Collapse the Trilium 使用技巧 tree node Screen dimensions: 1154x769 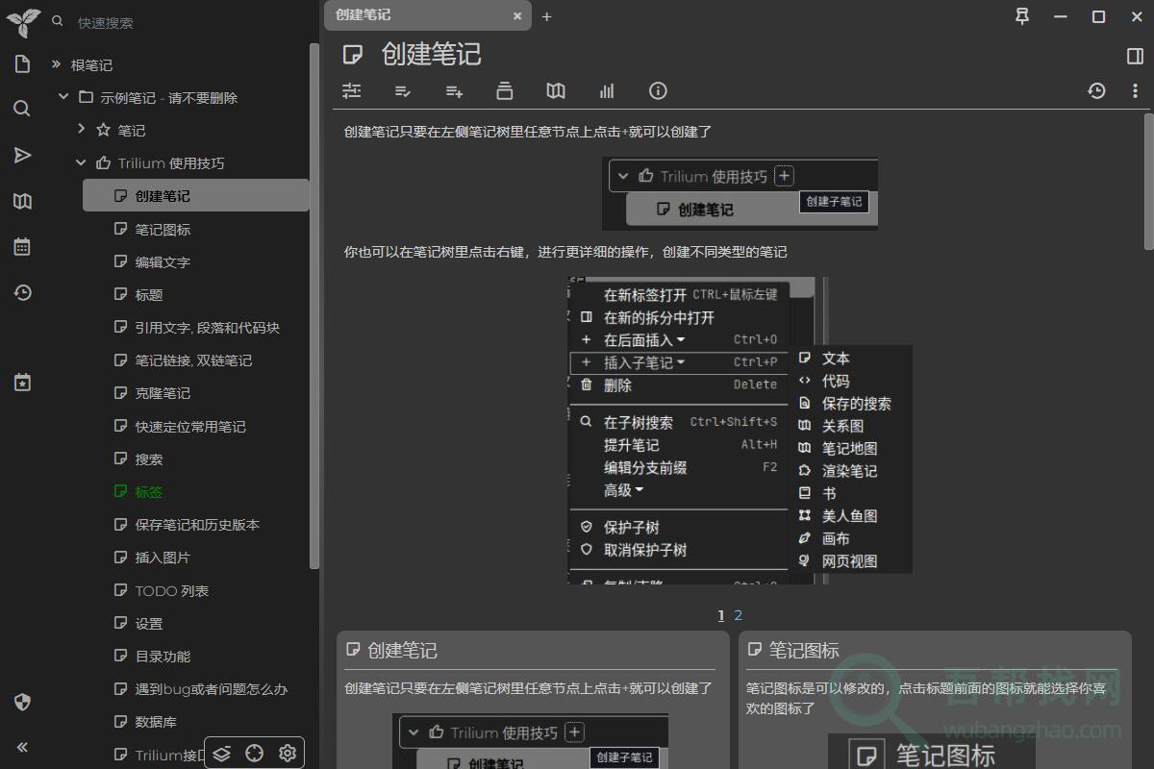(x=81, y=162)
